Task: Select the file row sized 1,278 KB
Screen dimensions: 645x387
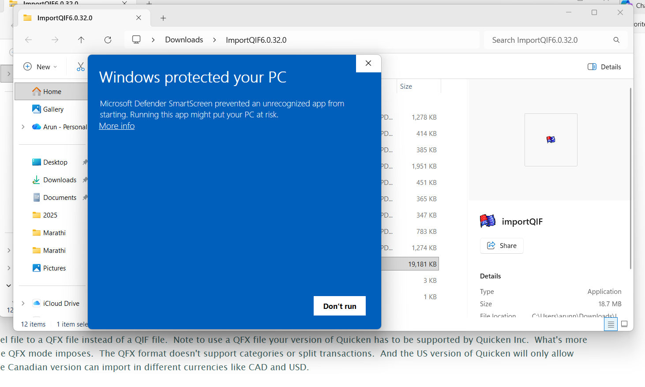Action: pyautogui.click(x=410, y=117)
